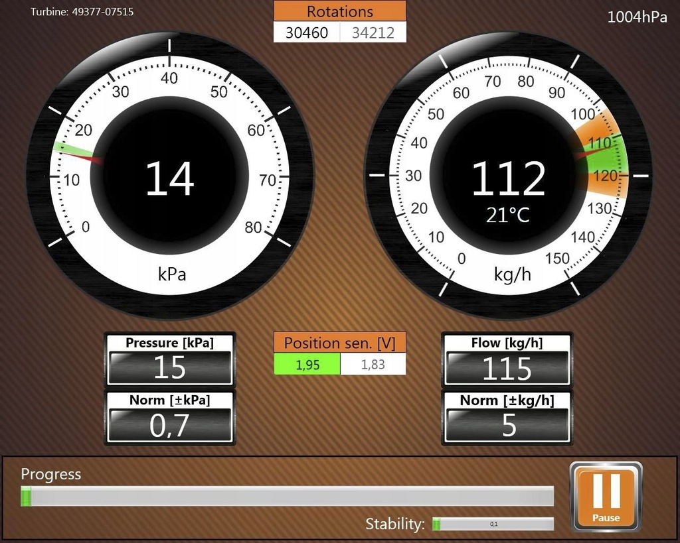
Task: Select the Rotations target value 34212
Action: [x=373, y=32]
